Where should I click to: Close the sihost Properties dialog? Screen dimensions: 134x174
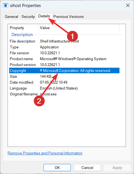pyautogui.click(x=128, y=5)
